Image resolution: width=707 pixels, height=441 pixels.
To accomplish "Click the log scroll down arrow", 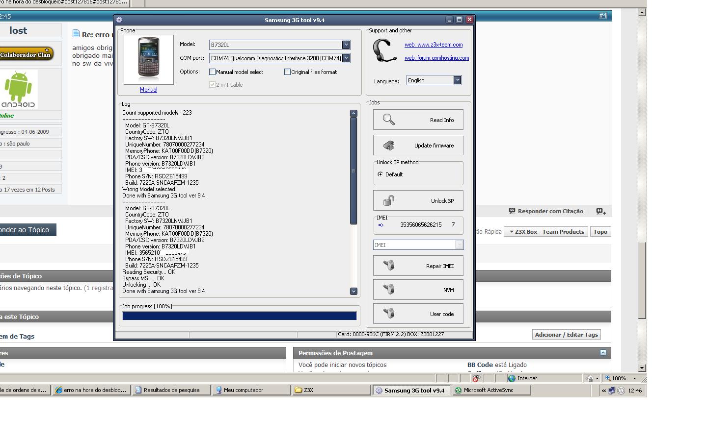I will [353, 291].
